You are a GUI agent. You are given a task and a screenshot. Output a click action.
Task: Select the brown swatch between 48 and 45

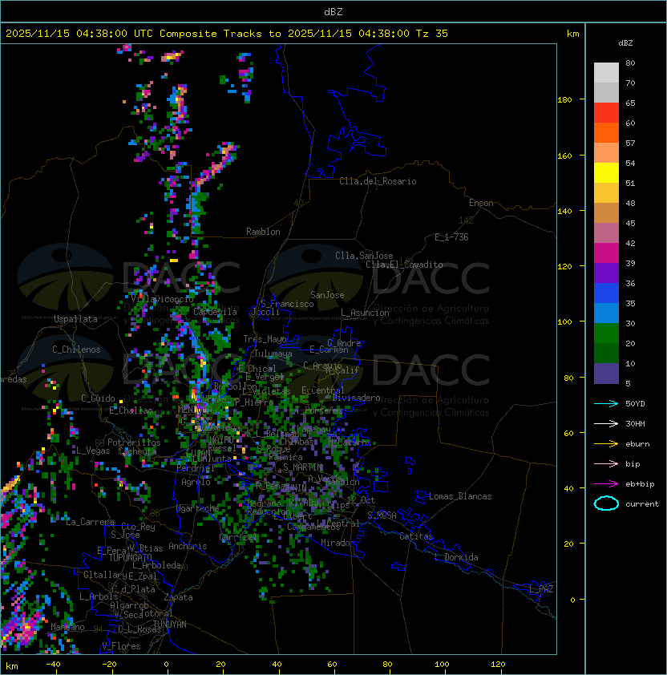(x=606, y=212)
